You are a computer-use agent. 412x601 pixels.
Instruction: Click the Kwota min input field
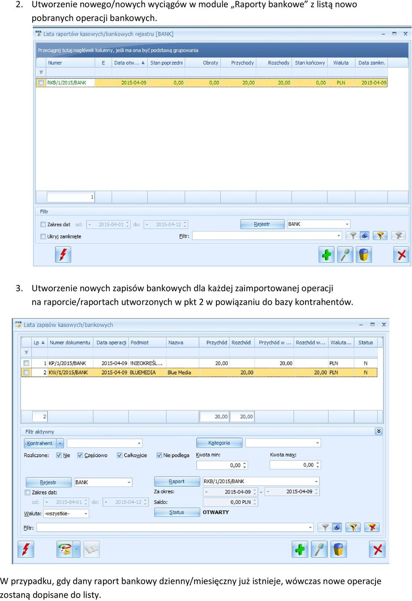222,465
